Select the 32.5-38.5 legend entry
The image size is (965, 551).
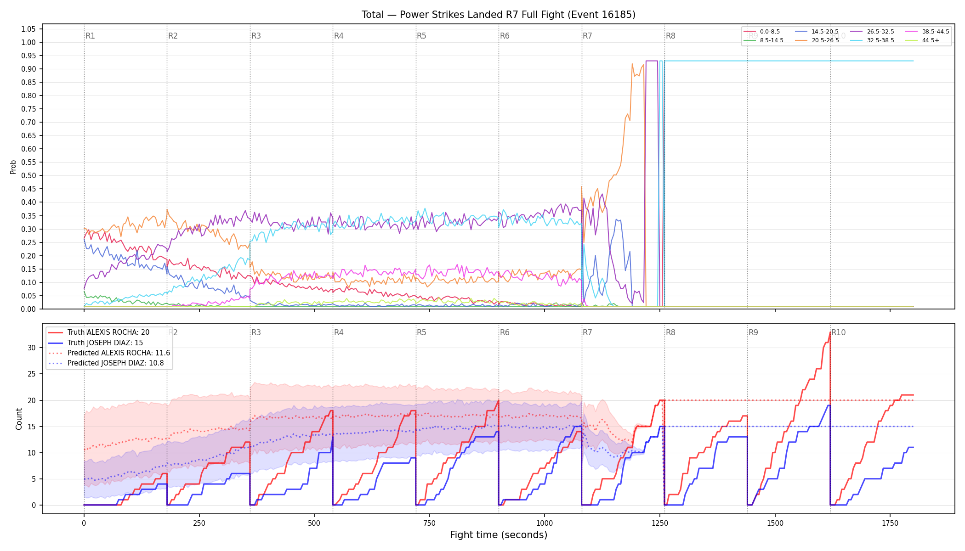click(872, 40)
